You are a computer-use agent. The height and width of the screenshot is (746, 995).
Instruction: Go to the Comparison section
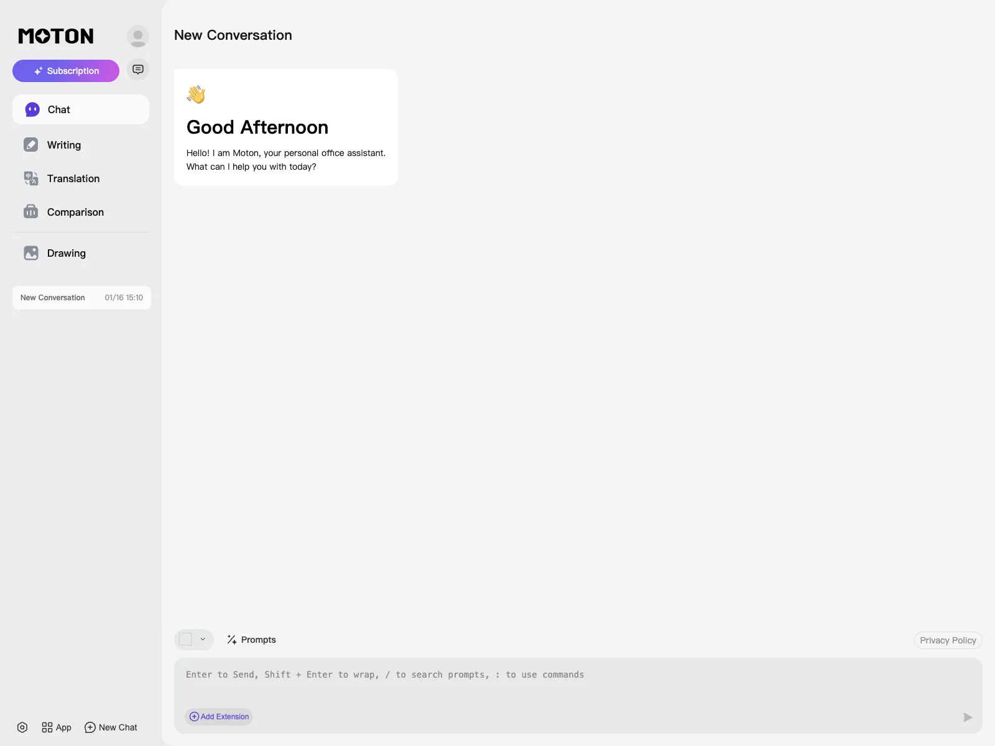pos(81,212)
